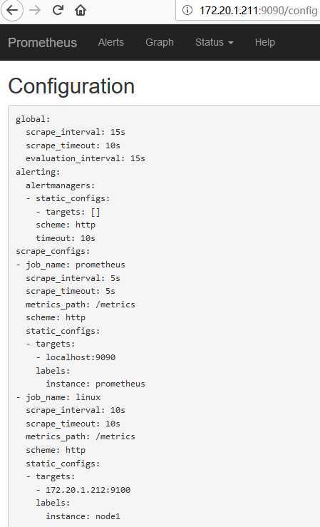320x527 pixels.
Task: Click the Configuration heading
Action: point(71,86)
